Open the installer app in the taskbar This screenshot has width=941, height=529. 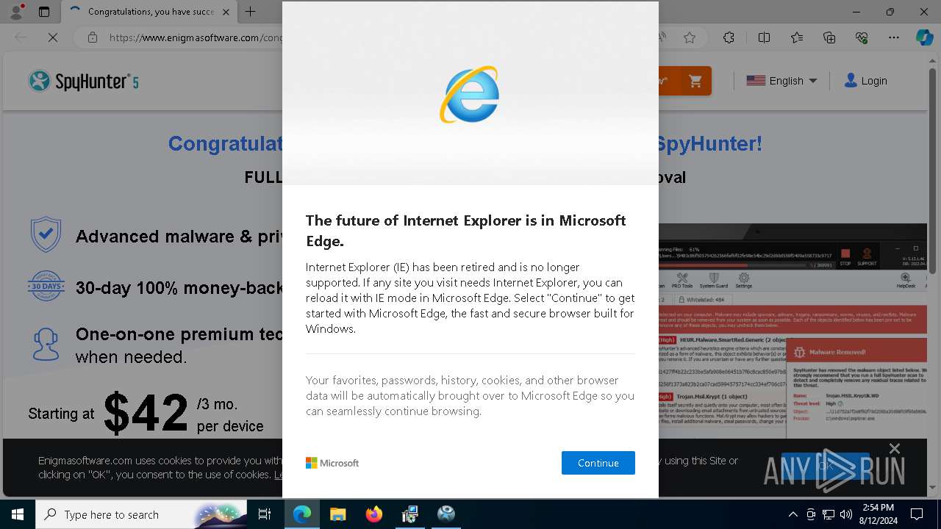point(409,514)
